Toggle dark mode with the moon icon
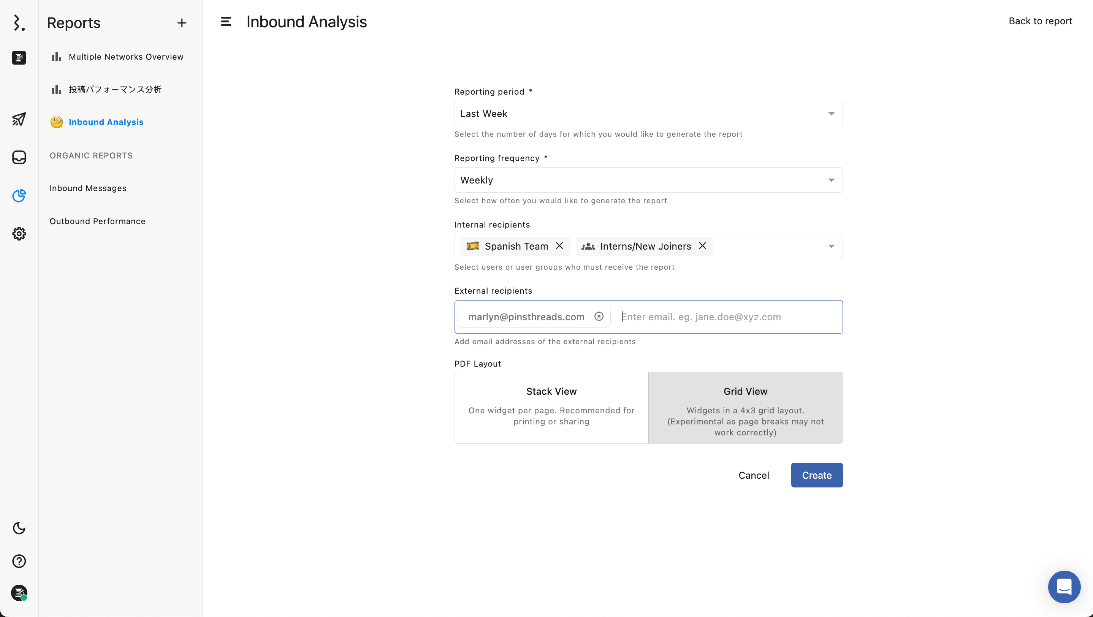Viewport: 1093px width, 617px height. (x=19, y=528)
